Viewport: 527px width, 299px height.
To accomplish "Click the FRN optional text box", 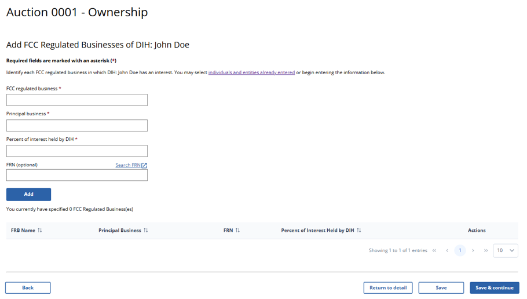I will tap(77, 175).
